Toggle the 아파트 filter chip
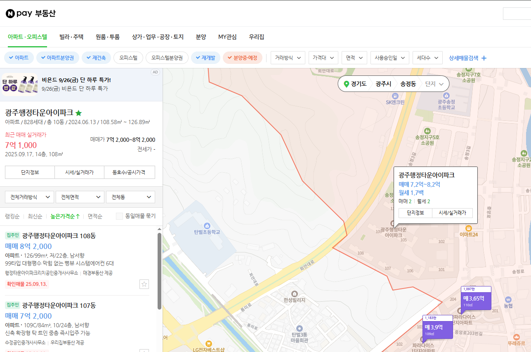Screen dimensions: 531x352 [19, 58]
